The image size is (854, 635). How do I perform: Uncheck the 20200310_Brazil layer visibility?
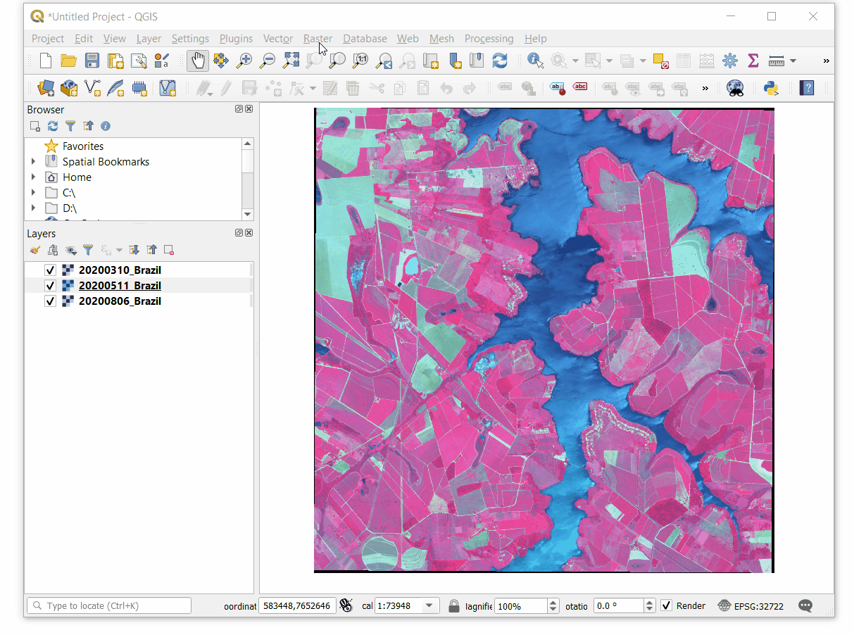(x=50, y=270)
